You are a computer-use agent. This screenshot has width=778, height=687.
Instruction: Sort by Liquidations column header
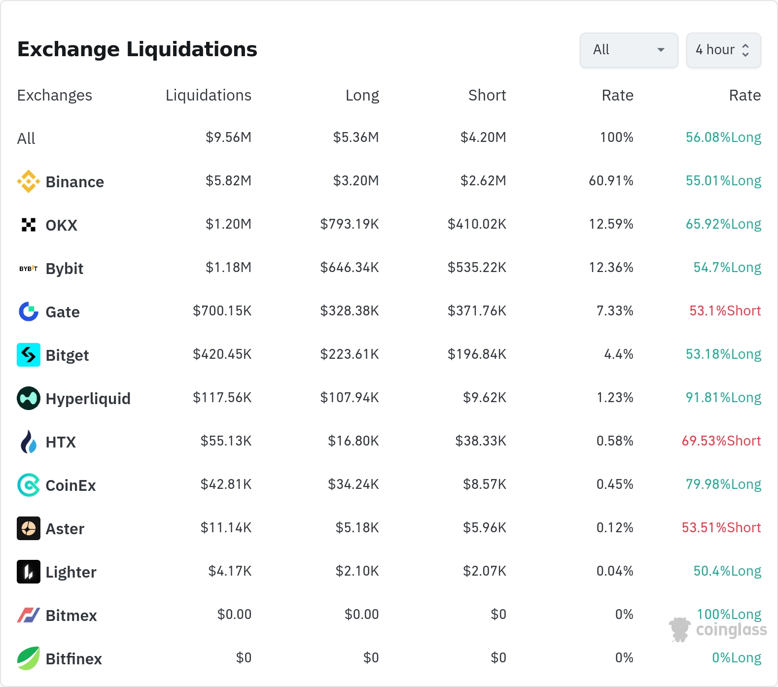(208, 95)
